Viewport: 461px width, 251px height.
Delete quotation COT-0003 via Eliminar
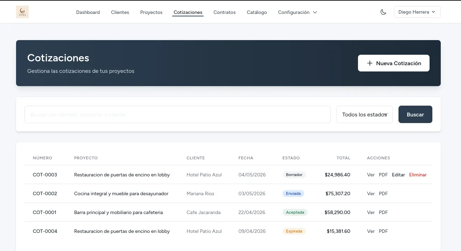point(418,175)
